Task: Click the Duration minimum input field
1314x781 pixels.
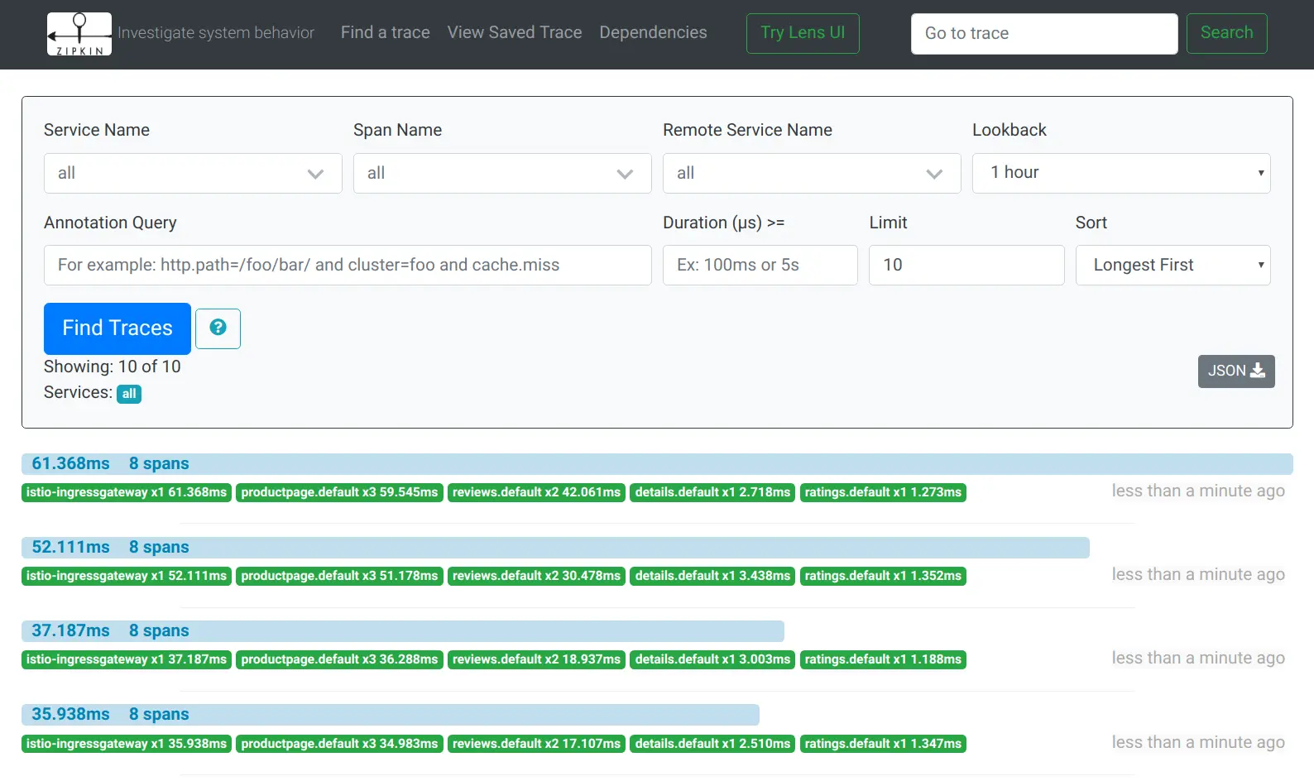Action: 760,266
